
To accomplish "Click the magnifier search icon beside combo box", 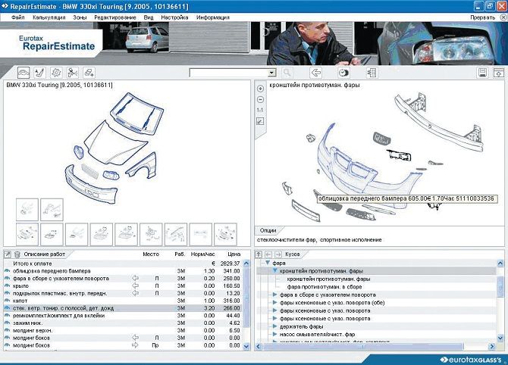I will 287,73.
